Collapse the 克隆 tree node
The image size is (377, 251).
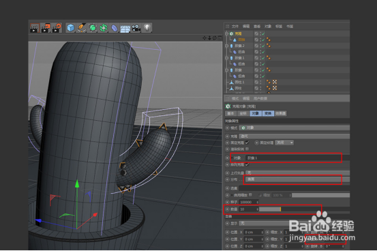tap(226, 33)
